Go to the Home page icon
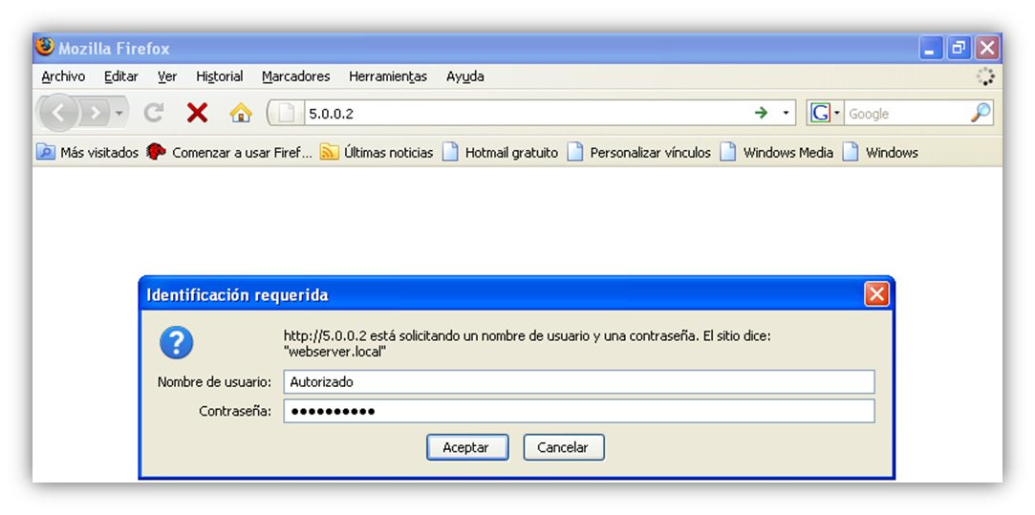The width and height of the screenshot is (1035, 515). coord(240,114)
